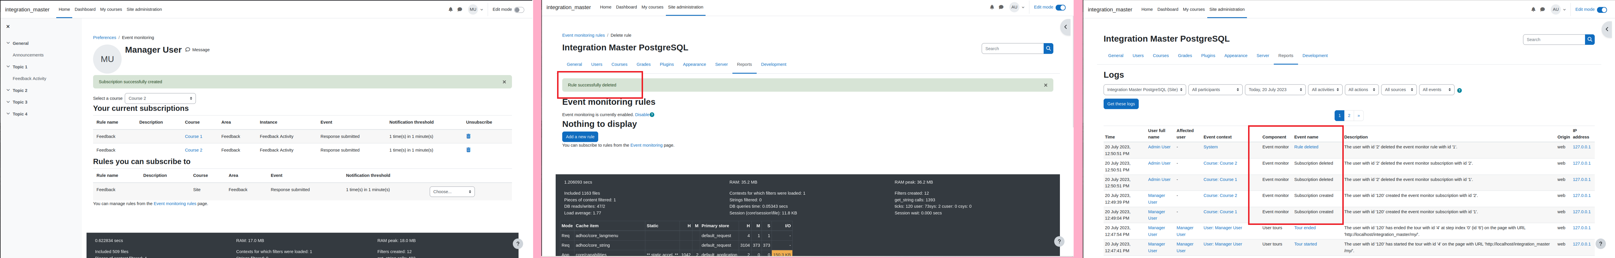
Task: Open notifications bell in right panel
Action: point(1534,9)
